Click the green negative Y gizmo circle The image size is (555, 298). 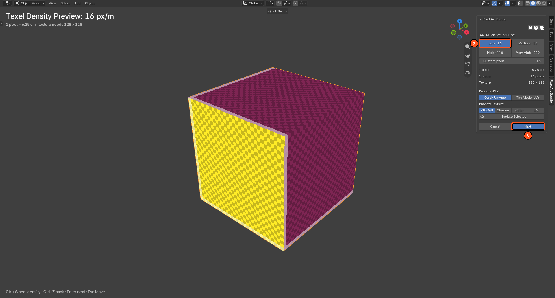tap(454, 33)
